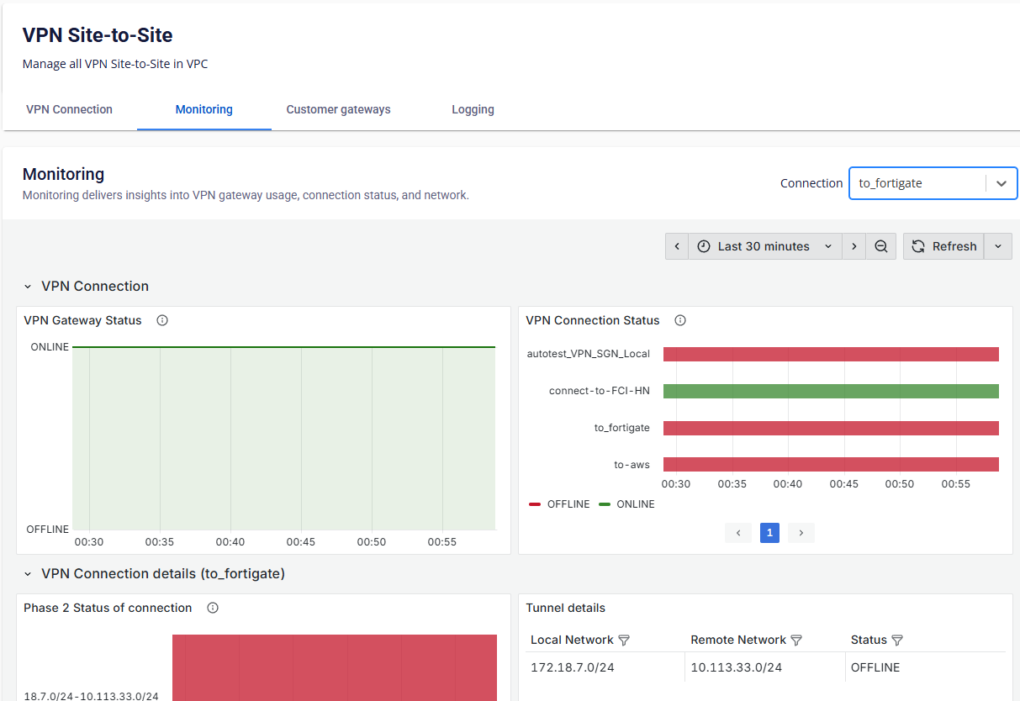Image resolution: width=1020 pixels, height=701 pixels.
Task: Filter the Remote Network column
Action: [796, 640]
